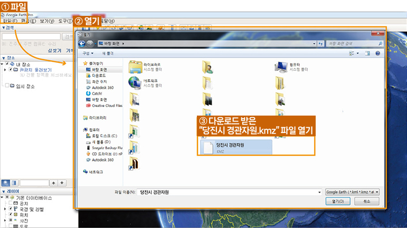Click the move-up arrow button in places panel
Image resolution: width=407 pixels, height=228 pixels.
click(53, 183)
